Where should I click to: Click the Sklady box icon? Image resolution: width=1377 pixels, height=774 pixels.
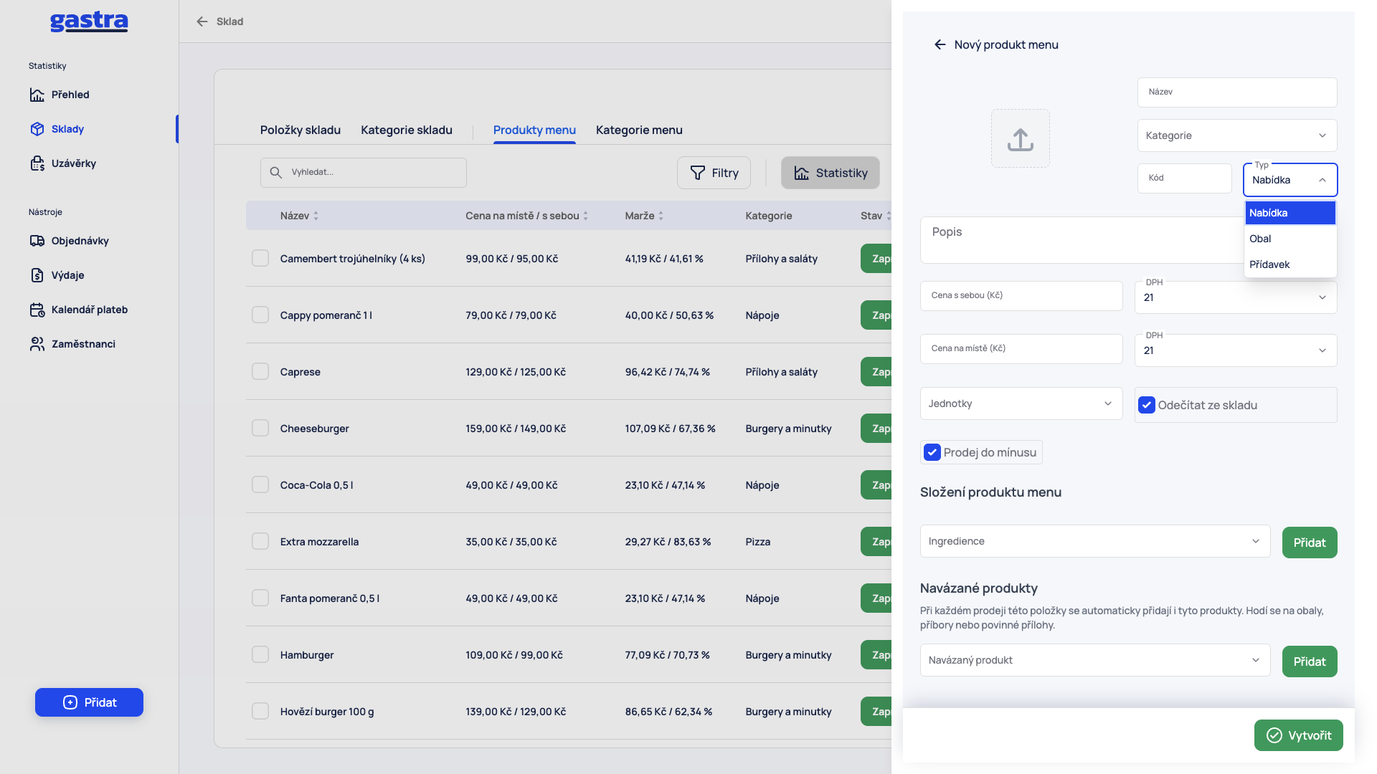(x=37, y=129)
